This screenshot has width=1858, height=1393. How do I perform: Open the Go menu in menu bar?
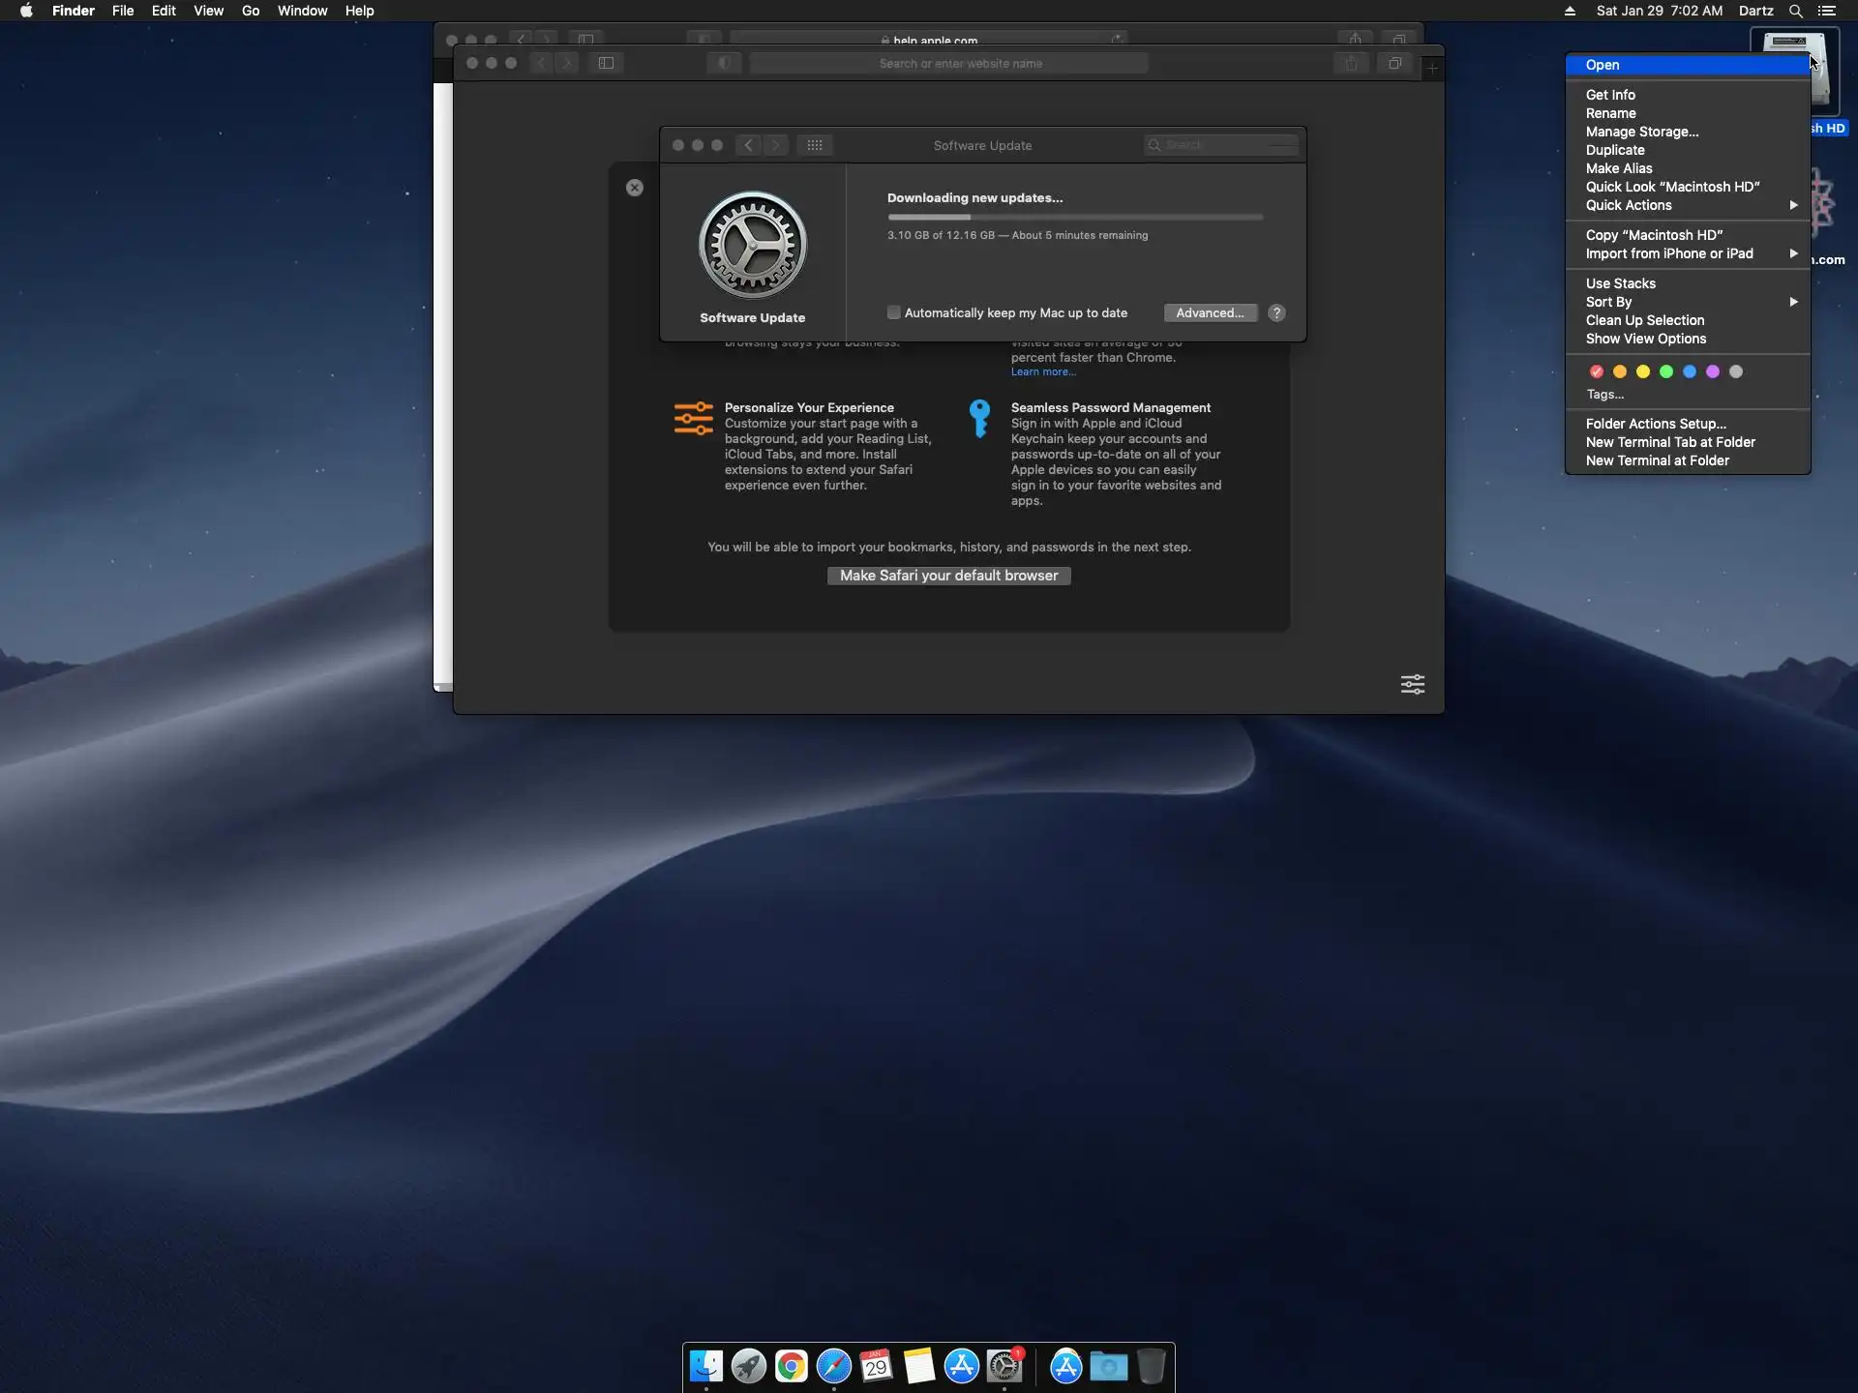pyautogui.click(x=251, y=11)
